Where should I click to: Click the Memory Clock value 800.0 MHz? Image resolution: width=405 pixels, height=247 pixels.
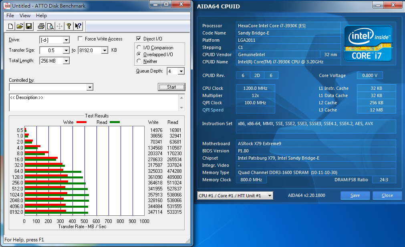pyautogui.click(x=251, y=180)
